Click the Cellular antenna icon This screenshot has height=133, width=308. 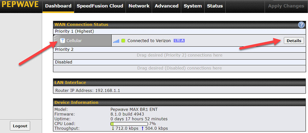pyautogui.click(x=63, y=41)
